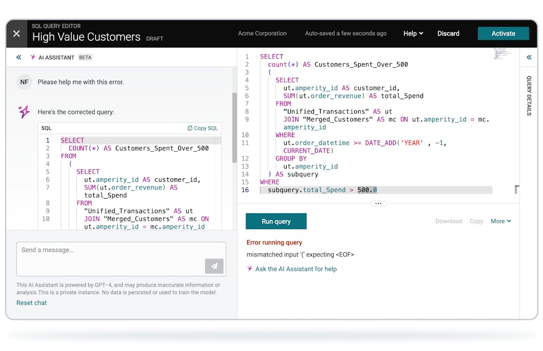Expand the Query Details sidebar

(x=528, y=56)
